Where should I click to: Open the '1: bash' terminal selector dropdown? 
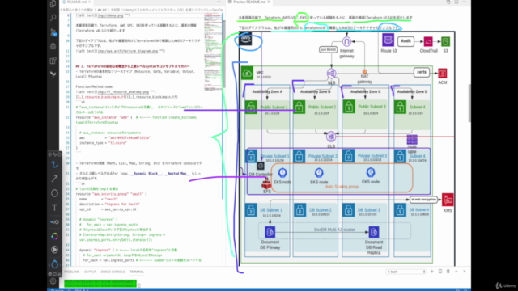click(x=406, y=272)
